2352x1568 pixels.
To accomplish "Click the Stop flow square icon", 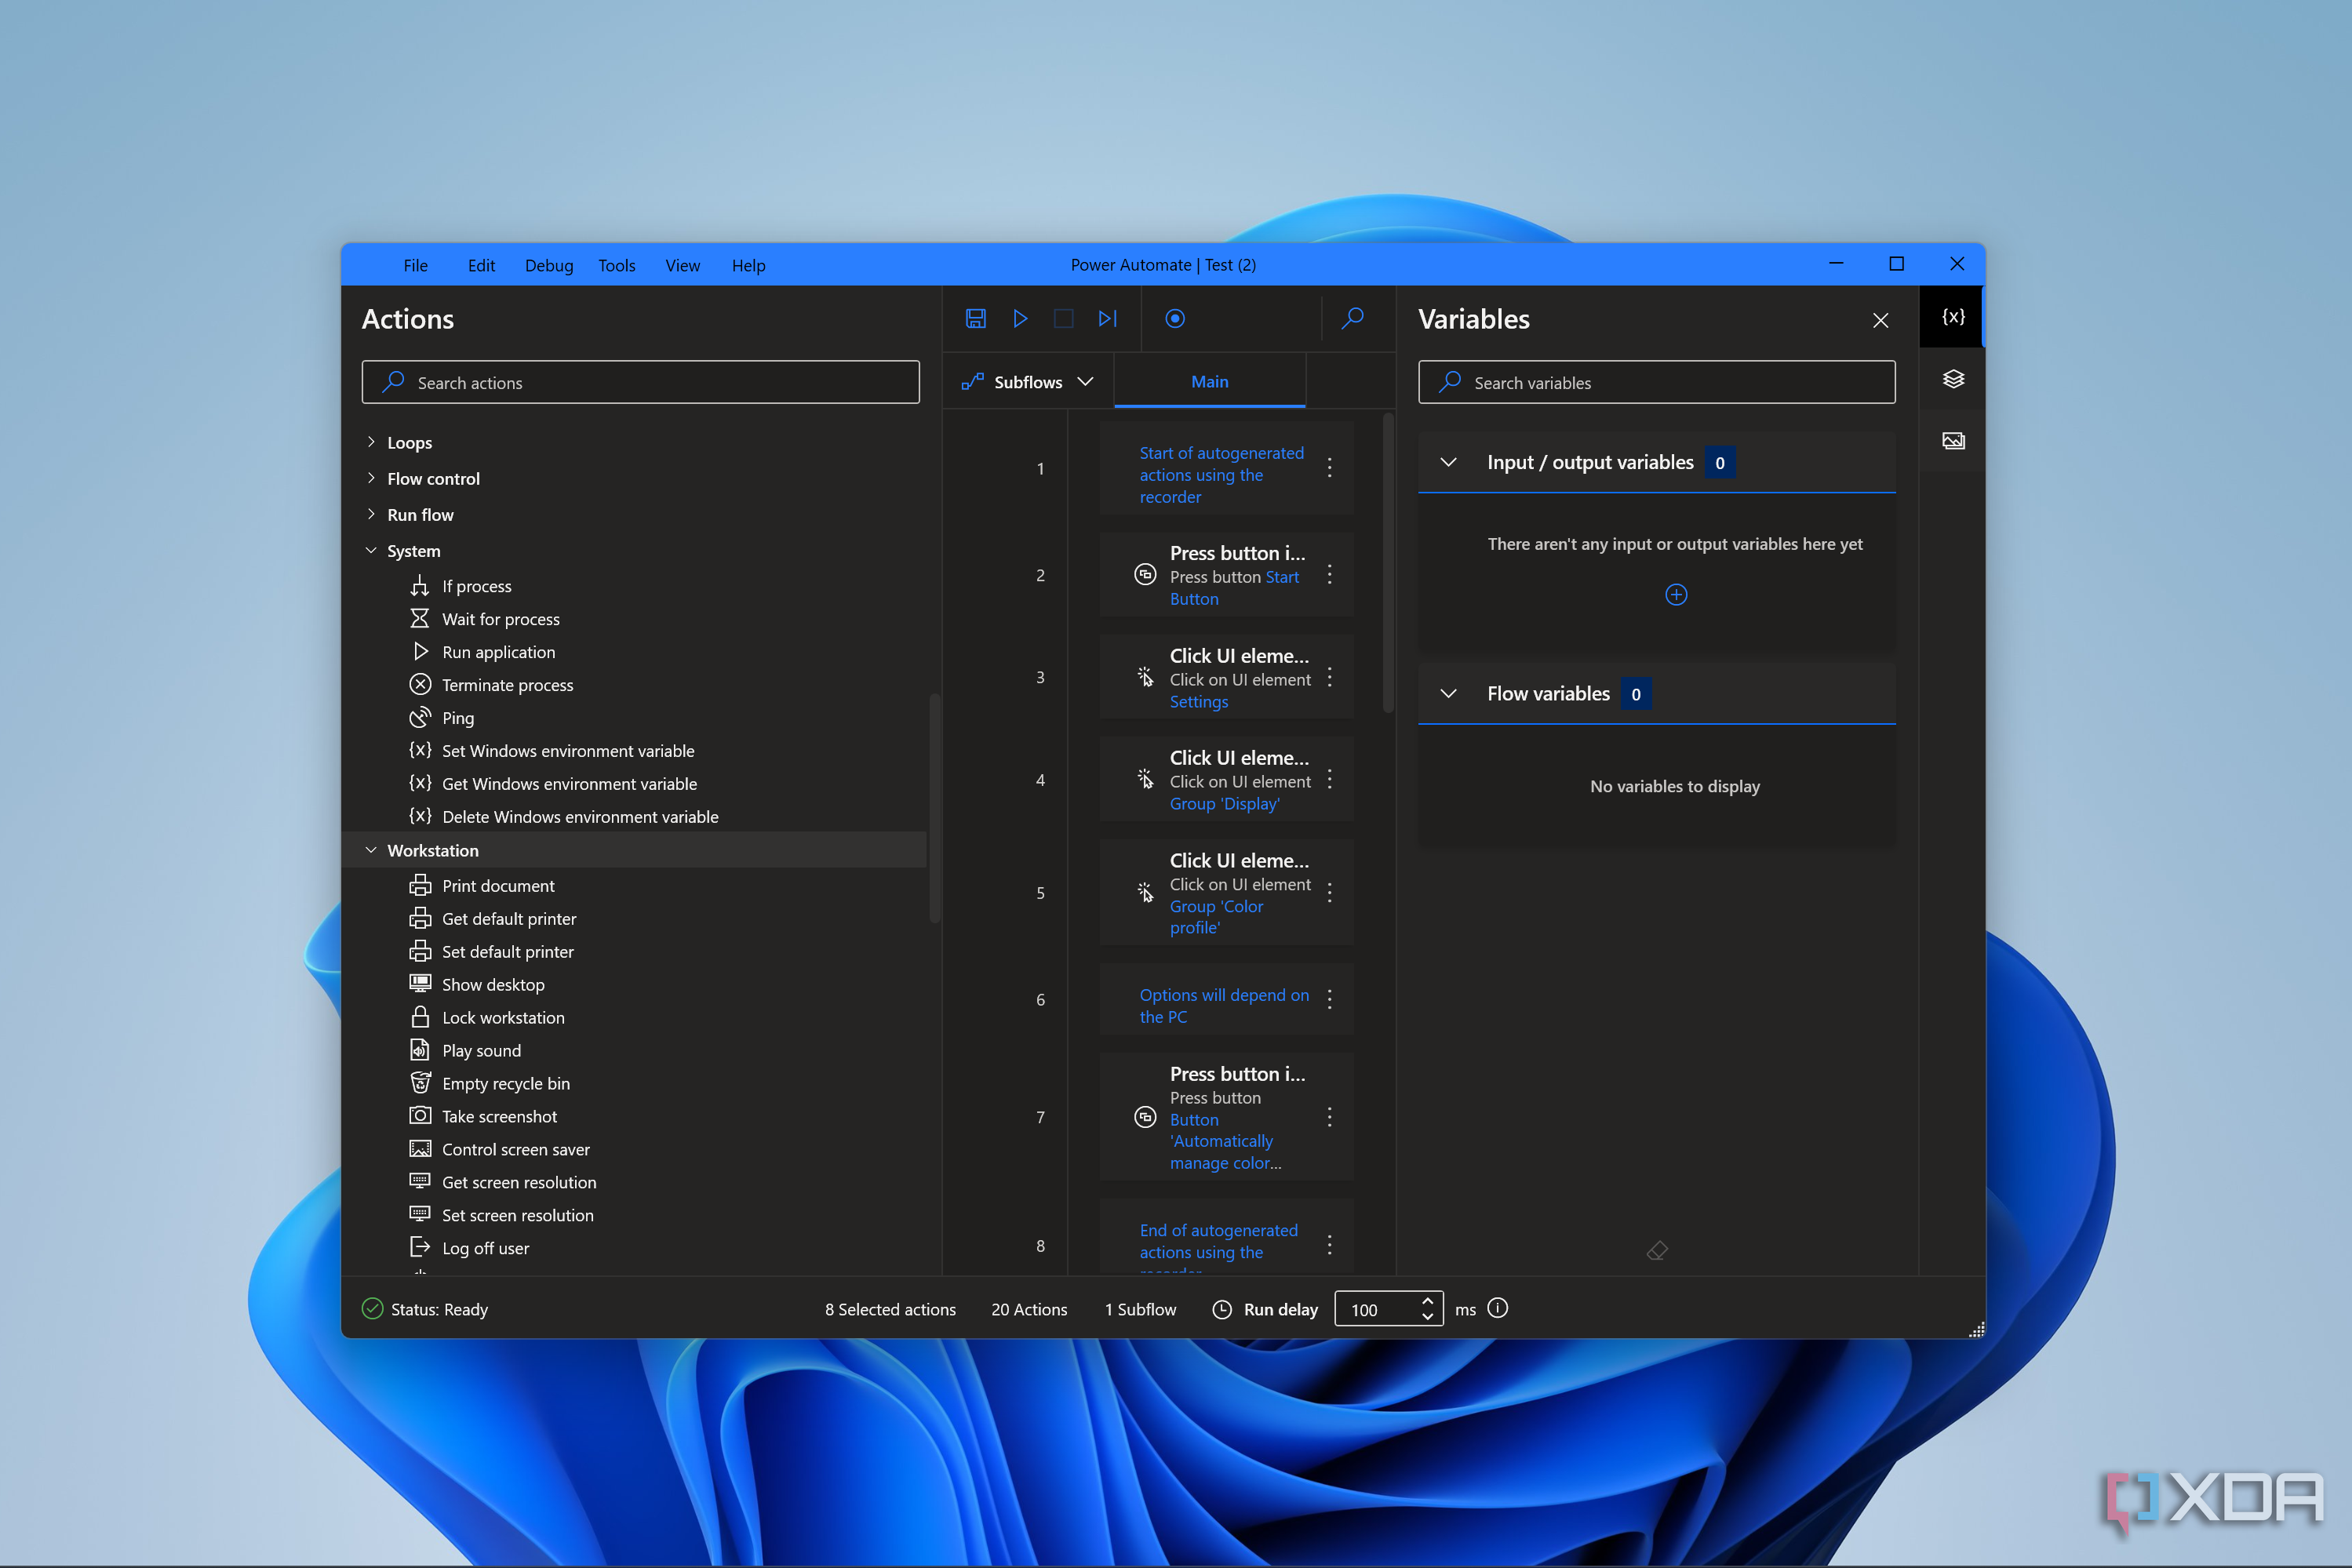I will 1063,318.
